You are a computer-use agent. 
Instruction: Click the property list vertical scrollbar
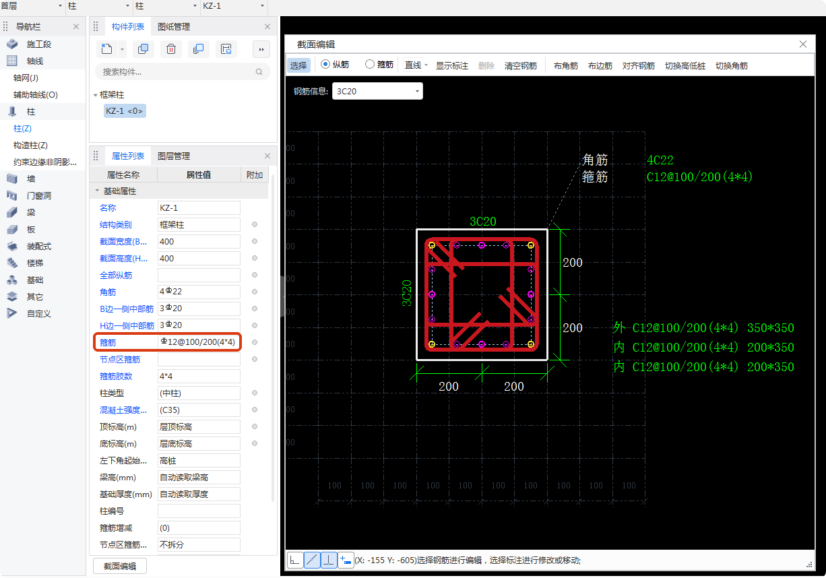point(273,337)
